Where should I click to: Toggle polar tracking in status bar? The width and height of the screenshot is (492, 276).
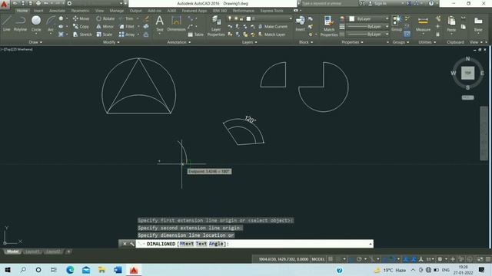359,259
